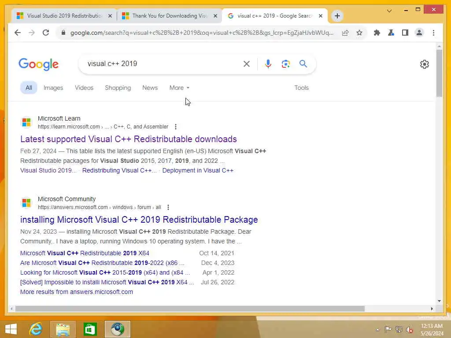Open volume speaker tray icon
Image resolution: width=451 pixels, height=338 pixels.
[x=410, y=329]
